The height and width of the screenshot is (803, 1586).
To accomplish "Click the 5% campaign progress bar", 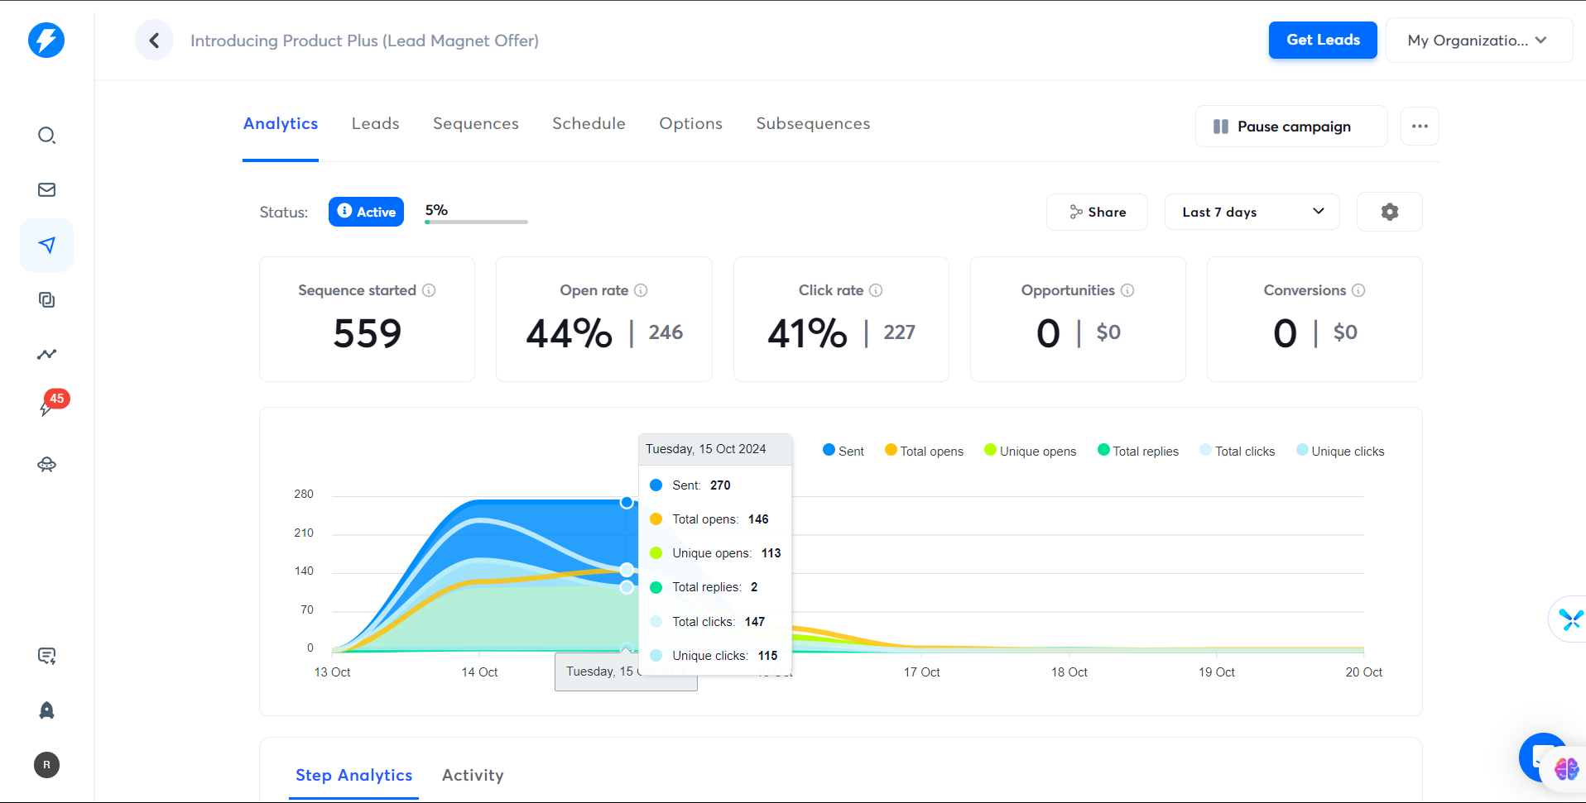I will point(476,222).
